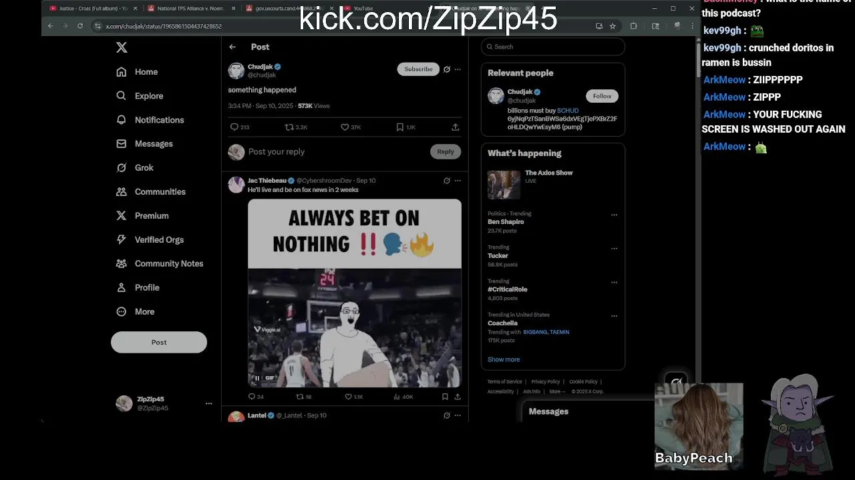Open options for Ben Shapiro trend

(x=614, y=215)
